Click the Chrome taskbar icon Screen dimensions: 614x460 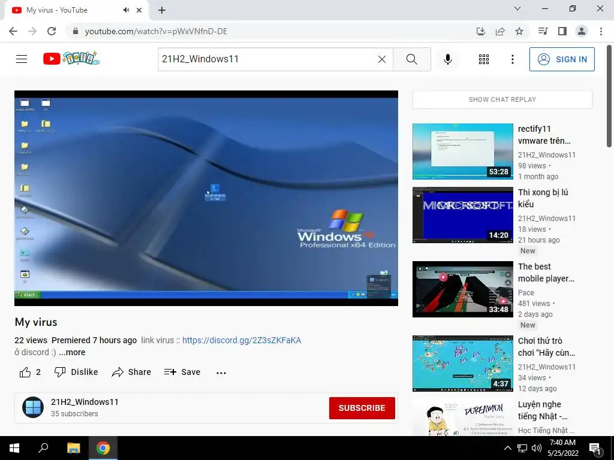pos(103,448)
